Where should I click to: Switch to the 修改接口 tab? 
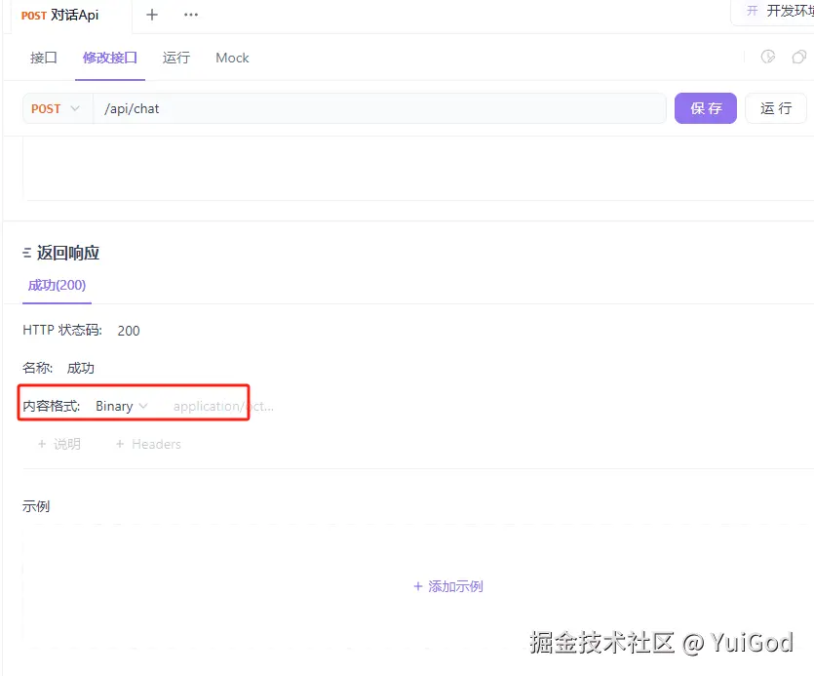point(109,58)
